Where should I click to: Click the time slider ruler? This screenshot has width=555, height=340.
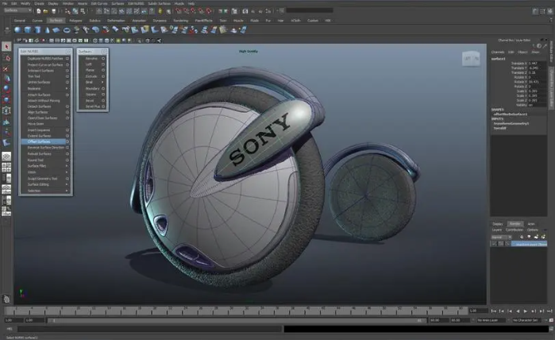tap(236, 311)
